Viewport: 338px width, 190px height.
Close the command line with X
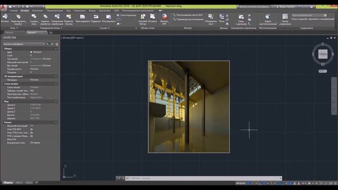pos(119,178)
